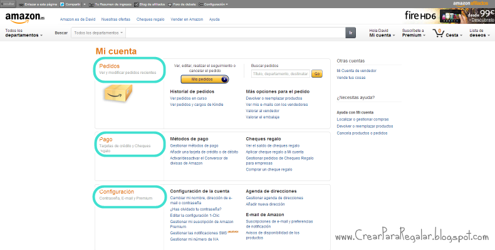Screen dimensions: 495x250
Task: Click the affiliate blog pencil icon
Action: click(136, 4)
